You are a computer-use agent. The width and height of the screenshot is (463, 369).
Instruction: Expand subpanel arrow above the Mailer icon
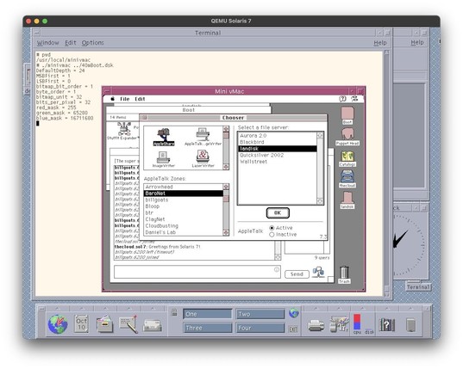(153, 308)
